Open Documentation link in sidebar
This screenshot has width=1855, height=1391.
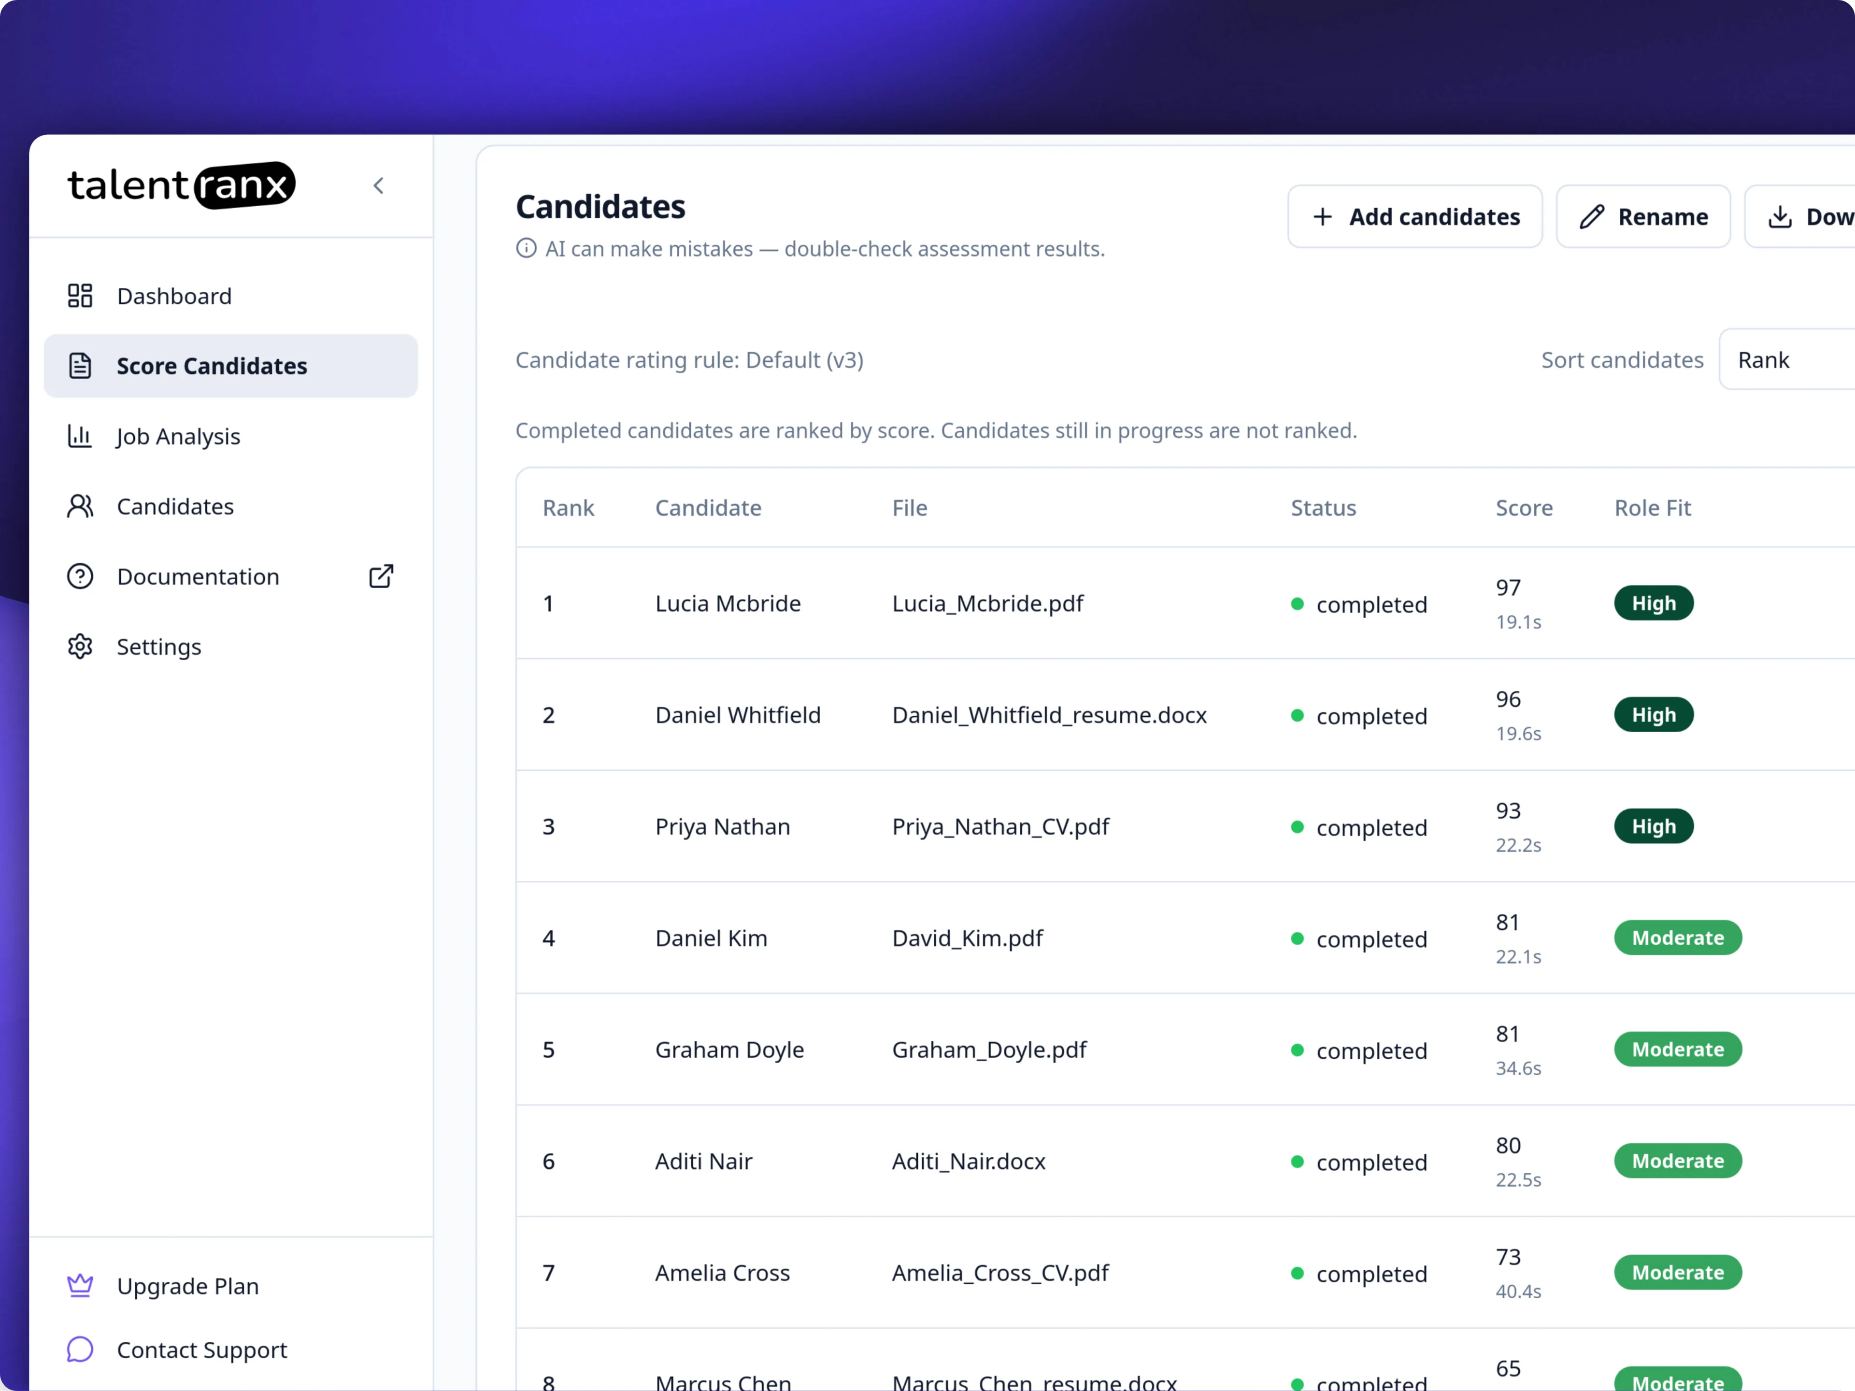coord(230,577)
